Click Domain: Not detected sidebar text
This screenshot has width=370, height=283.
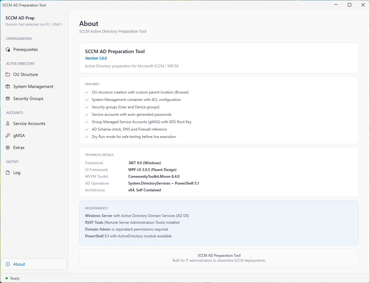click(x=34, y=24)
